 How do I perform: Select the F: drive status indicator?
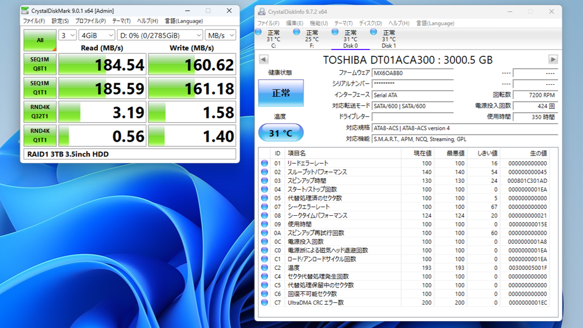click(x=311, y=39)
